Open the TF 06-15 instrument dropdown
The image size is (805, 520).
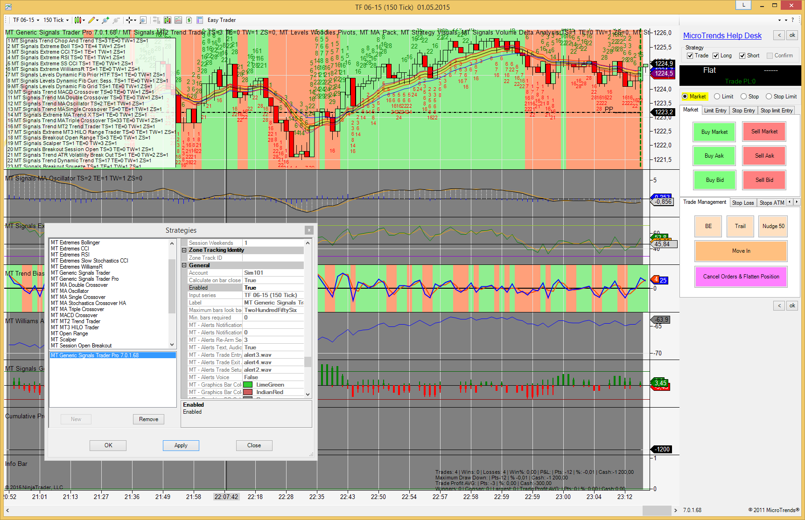(26, 20)
